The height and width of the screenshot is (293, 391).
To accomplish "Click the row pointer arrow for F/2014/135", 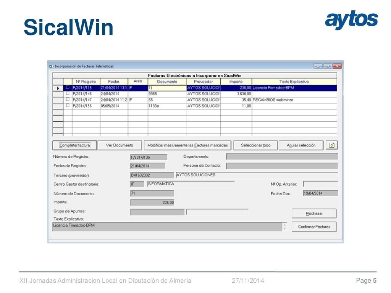I will pos(58,88).
